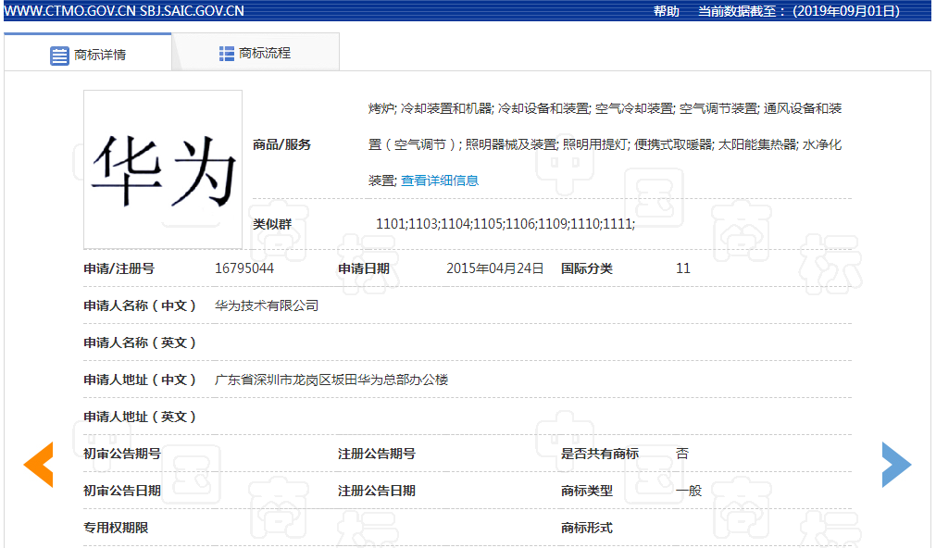
Task: Select the shared trademark value 否
Action: [682, 454]
